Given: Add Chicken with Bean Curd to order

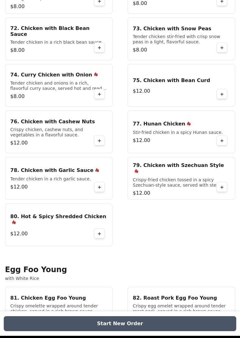Looking at the screenshot, I should click(222, 94).
